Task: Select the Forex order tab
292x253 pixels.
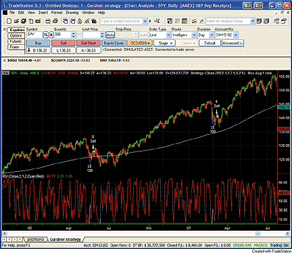Action: [x=14, y=47]
